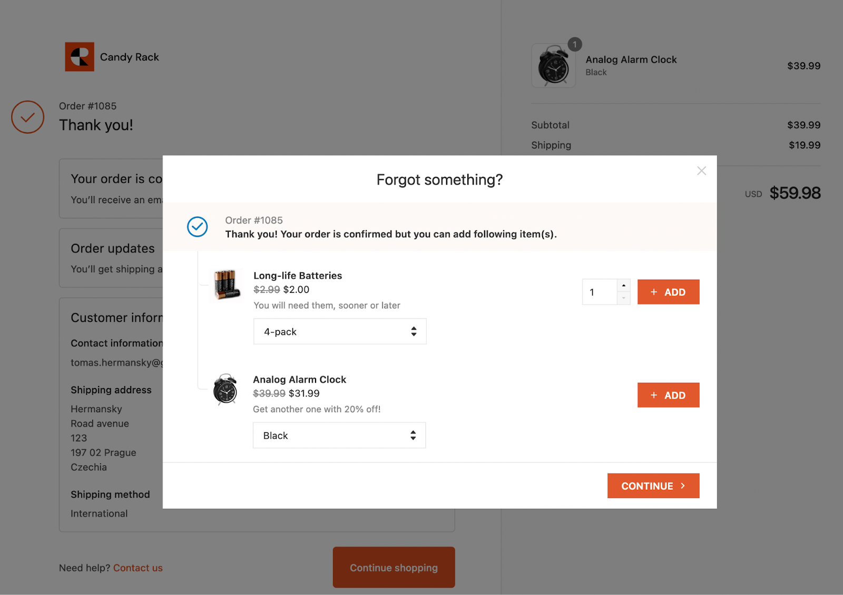Click the Candy Rack logo icon
Image resolution: width=843 pixels, height=595 pixels.
(x=80, y=57)
